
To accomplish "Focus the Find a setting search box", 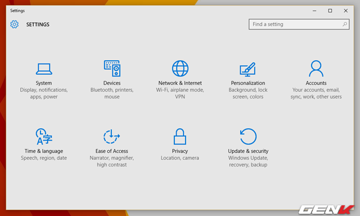I will click(x=299, y=24).
